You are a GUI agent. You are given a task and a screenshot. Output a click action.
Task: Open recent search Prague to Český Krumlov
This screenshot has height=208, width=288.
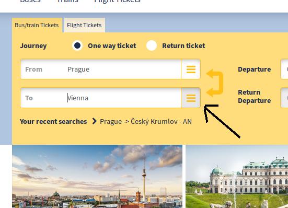(x=146, y=122)
